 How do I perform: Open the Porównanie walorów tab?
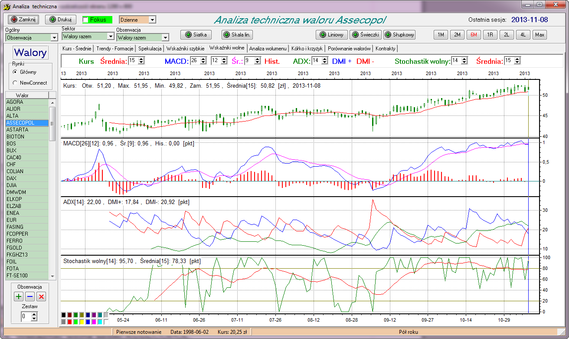[350, 48]
